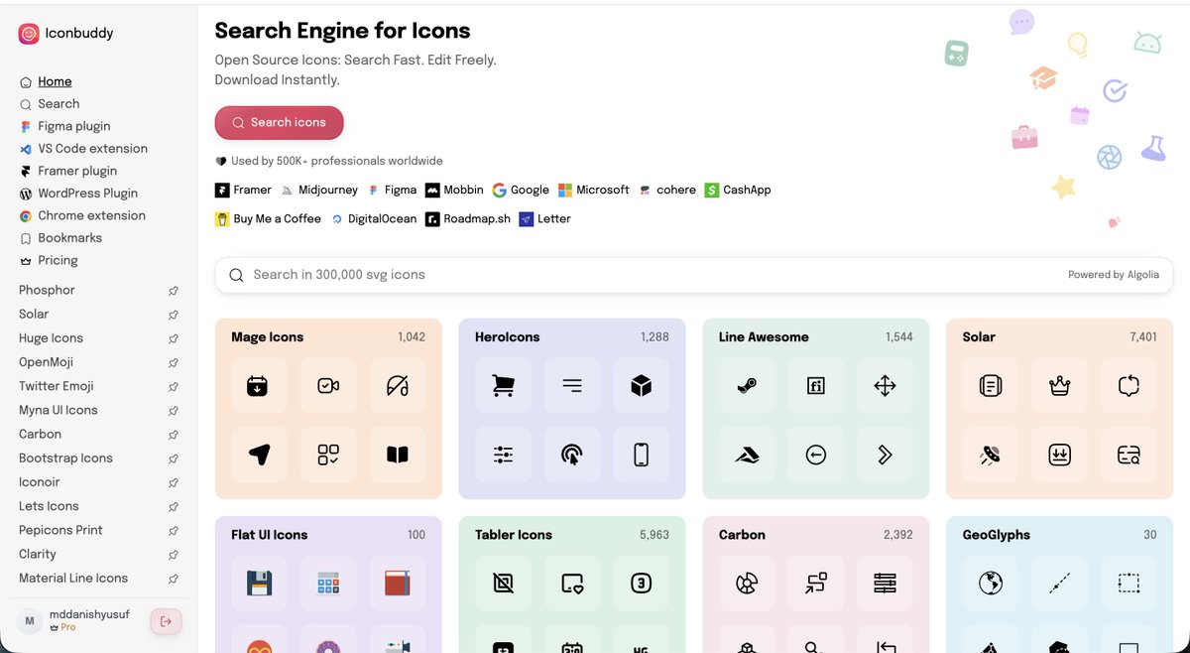Toggle pin for Huge Icons
Viewport: 1190px width, 653px height.
point(174,338)
